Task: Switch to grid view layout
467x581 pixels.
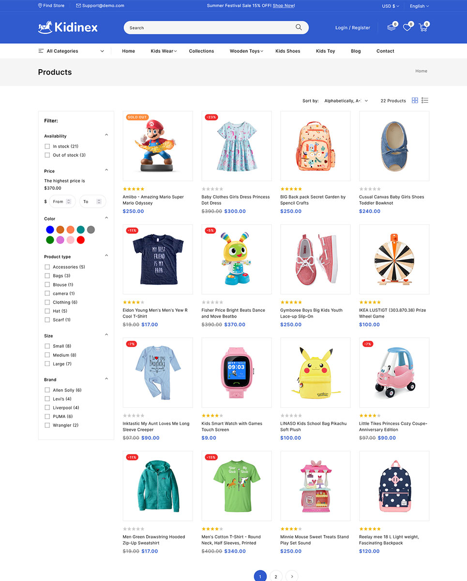Action: pos(415,101)
